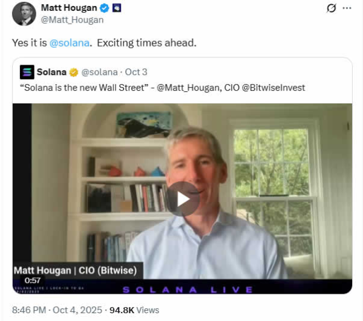
Task: Click the Matt Hougan display name
Action: click(x=69, y=8)
